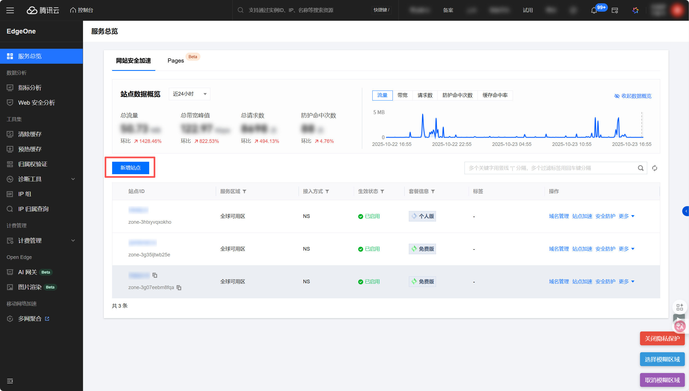Click the 新增站点 button
Viewport: 689px width, 391px height.
(130, 168)
